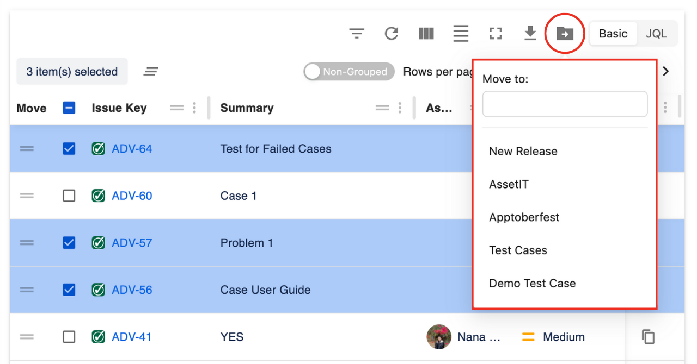Switch to JQL search mode

point(656,34)
